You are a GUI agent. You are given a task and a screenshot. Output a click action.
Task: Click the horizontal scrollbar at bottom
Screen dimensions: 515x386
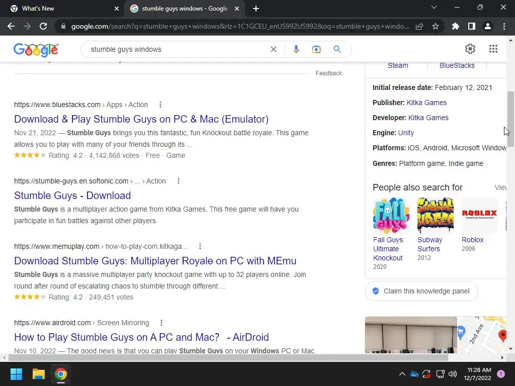point(228,357)
